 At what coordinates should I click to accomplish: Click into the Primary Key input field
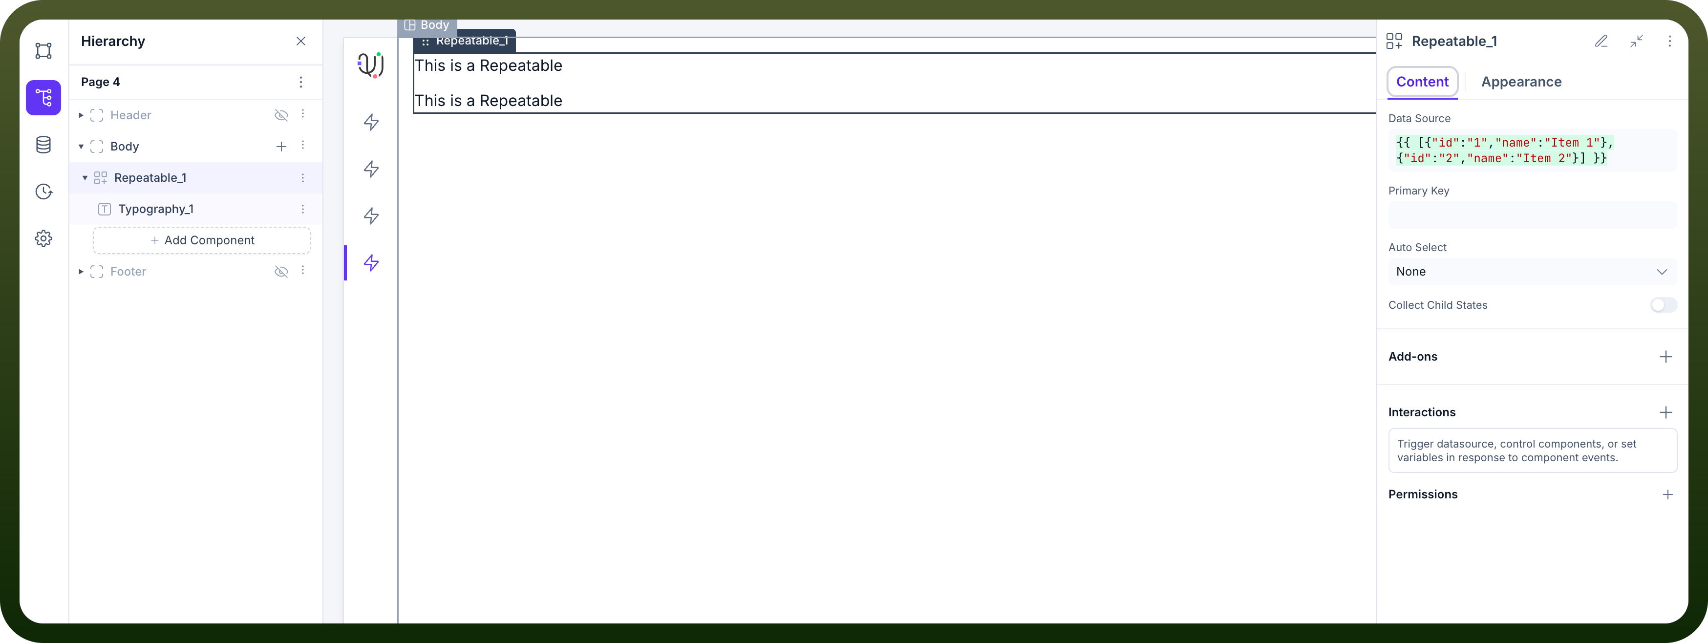pos(1532,215)
